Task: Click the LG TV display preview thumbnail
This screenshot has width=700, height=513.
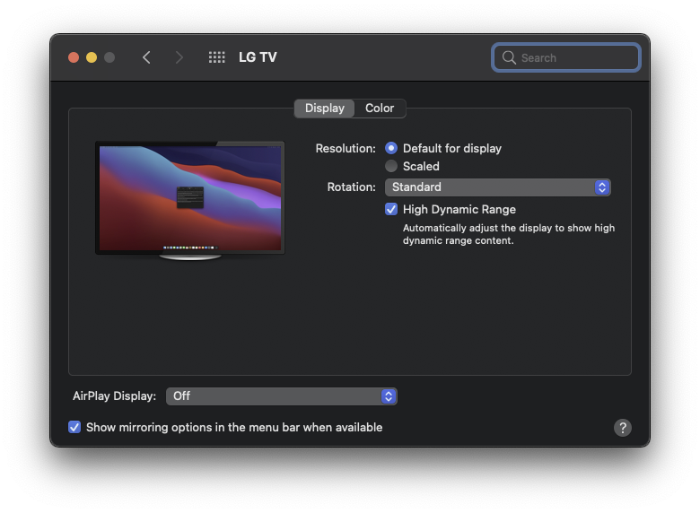Action: pos(190,200)
